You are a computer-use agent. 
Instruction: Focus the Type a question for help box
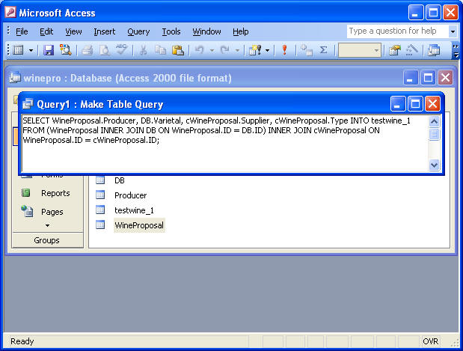point(397,31)
